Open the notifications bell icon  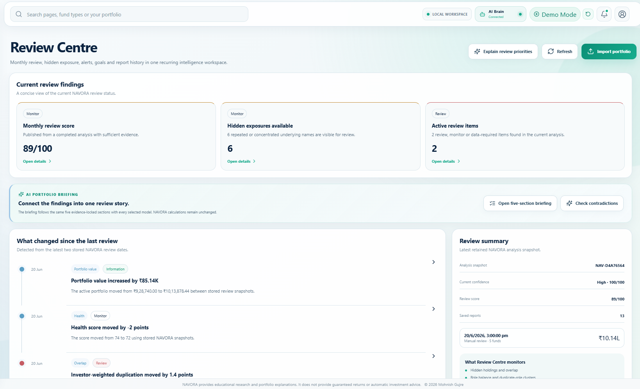click(604, 14)
